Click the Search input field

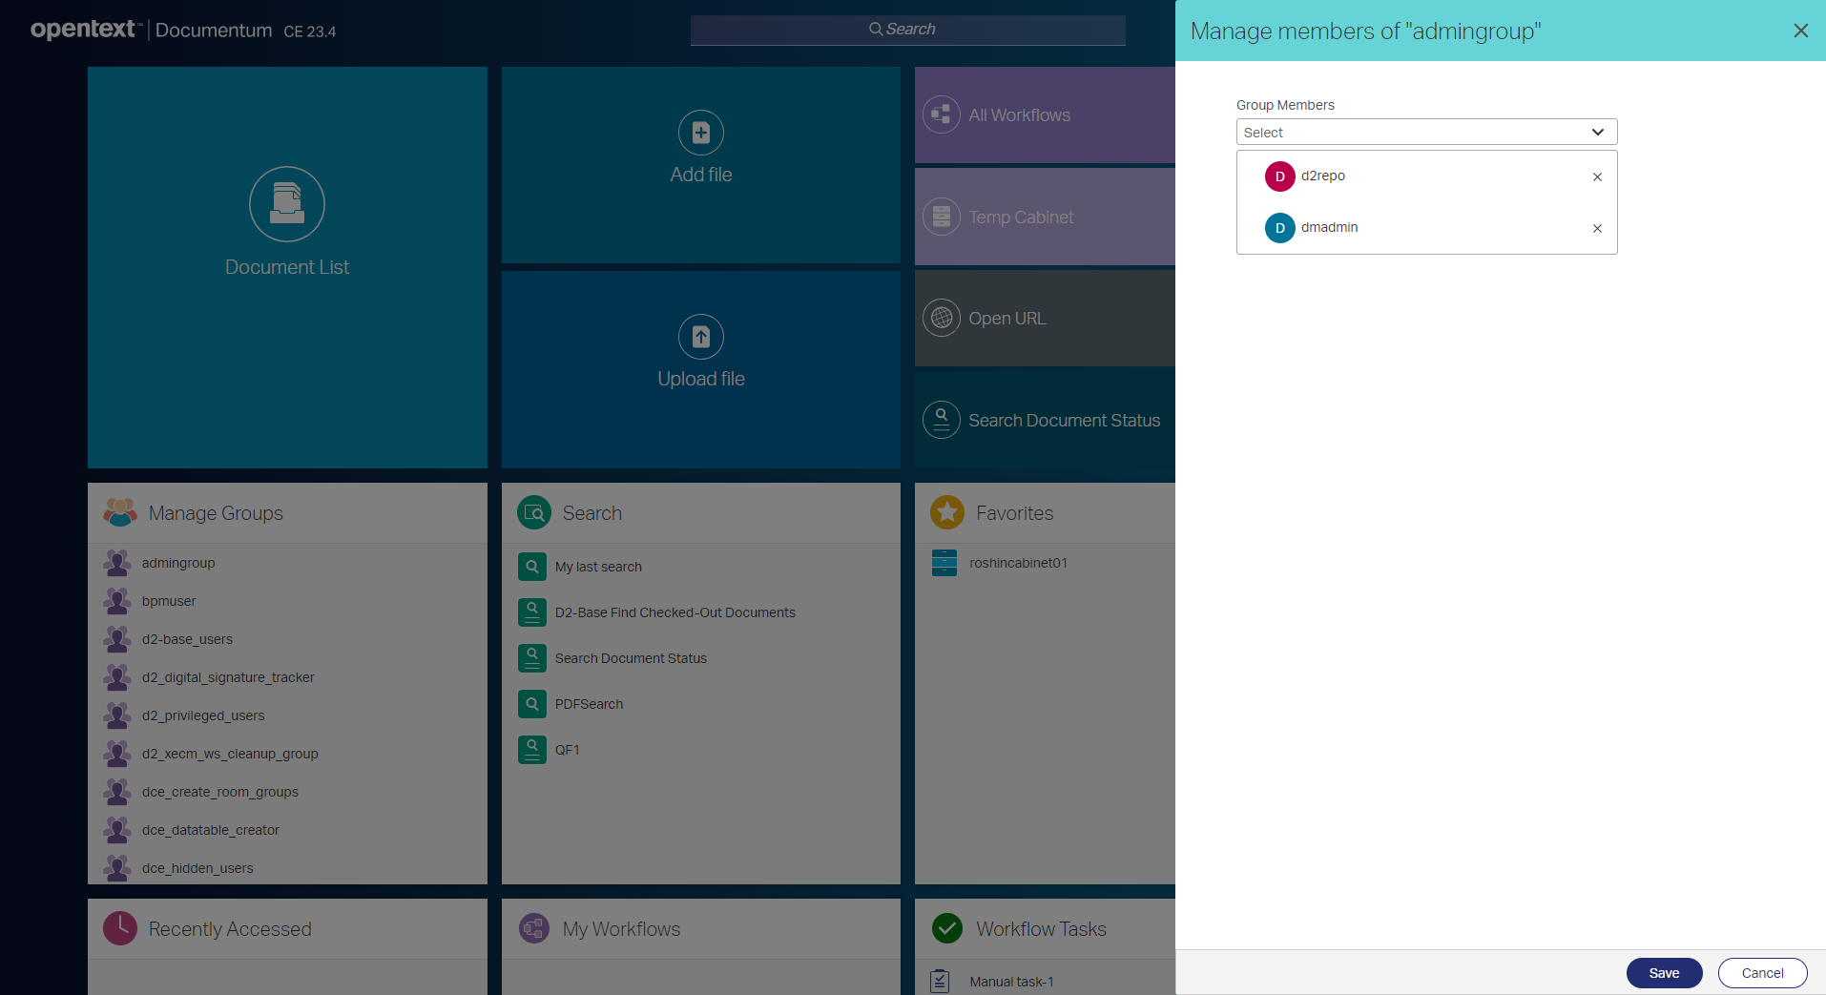(x=905, y=30)
